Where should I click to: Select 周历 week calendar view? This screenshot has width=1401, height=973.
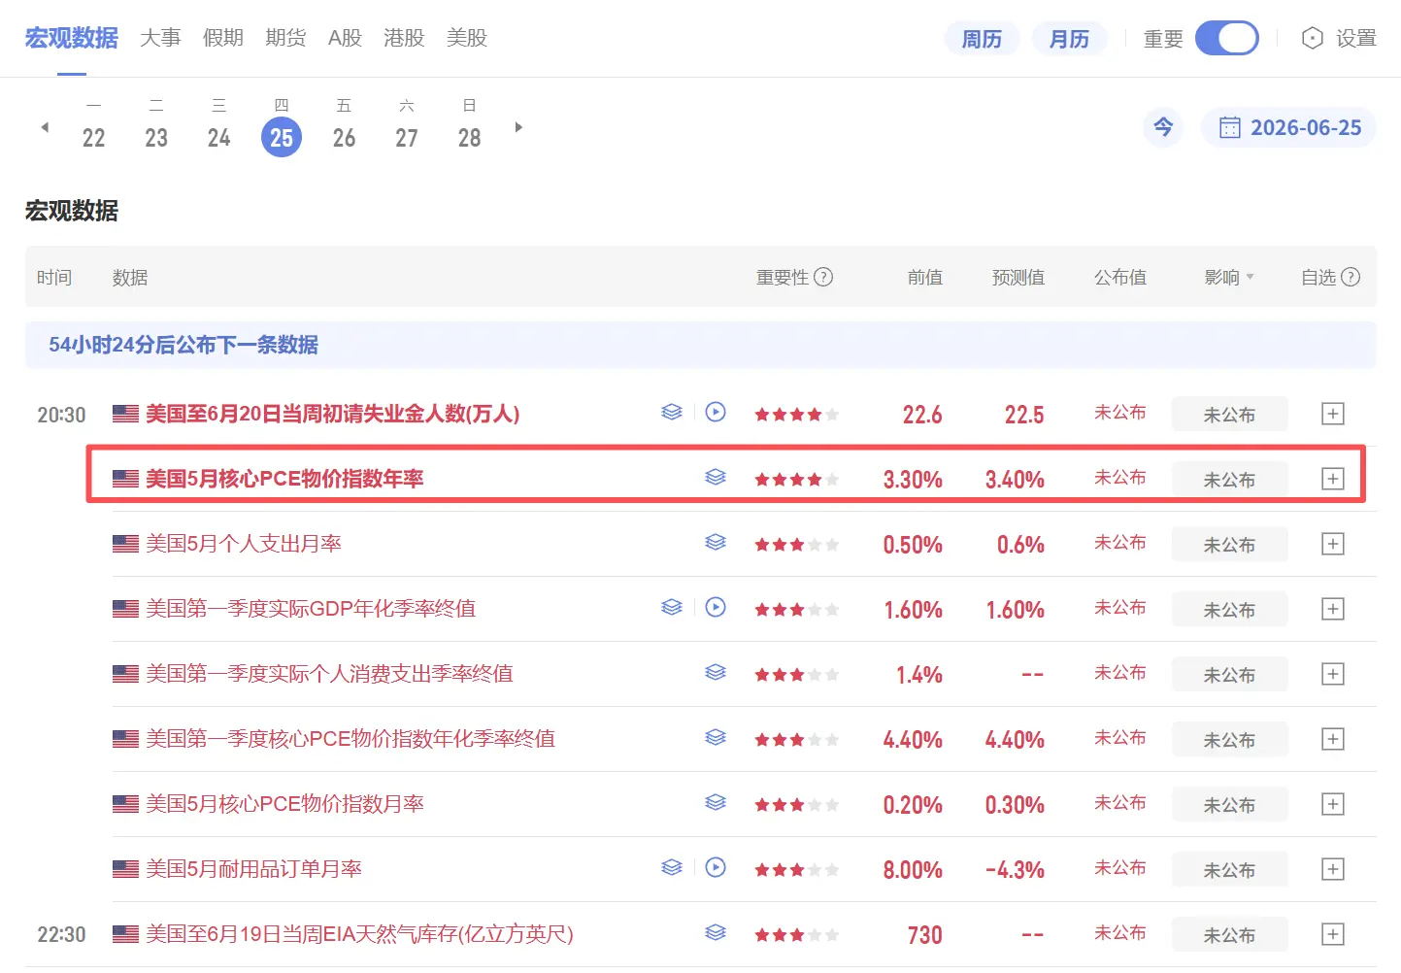(x=982, y=39)
